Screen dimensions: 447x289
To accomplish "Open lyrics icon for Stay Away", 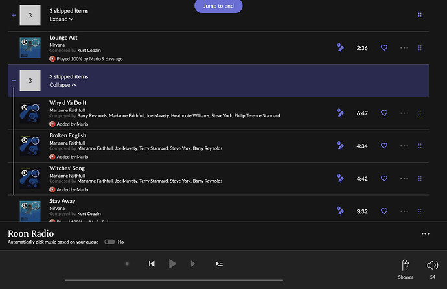I will [x=340, y=211].
